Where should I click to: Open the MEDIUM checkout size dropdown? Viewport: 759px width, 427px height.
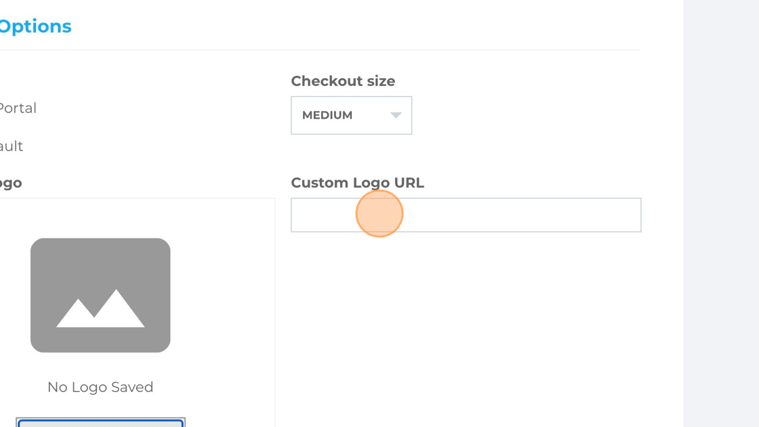(x=352, y=115)
